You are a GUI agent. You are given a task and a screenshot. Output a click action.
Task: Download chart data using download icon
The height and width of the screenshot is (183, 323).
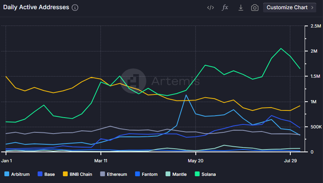pyautogui.click(x=240, y=8)
